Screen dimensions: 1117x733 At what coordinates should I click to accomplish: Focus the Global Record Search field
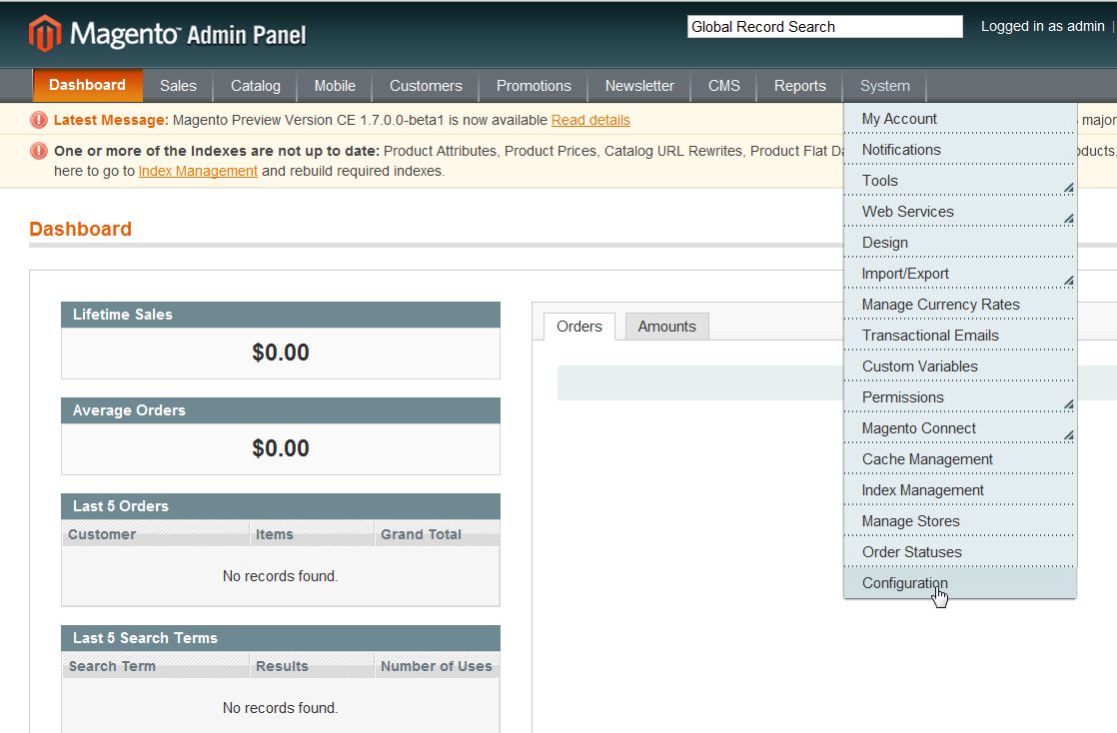pos(824,27)
